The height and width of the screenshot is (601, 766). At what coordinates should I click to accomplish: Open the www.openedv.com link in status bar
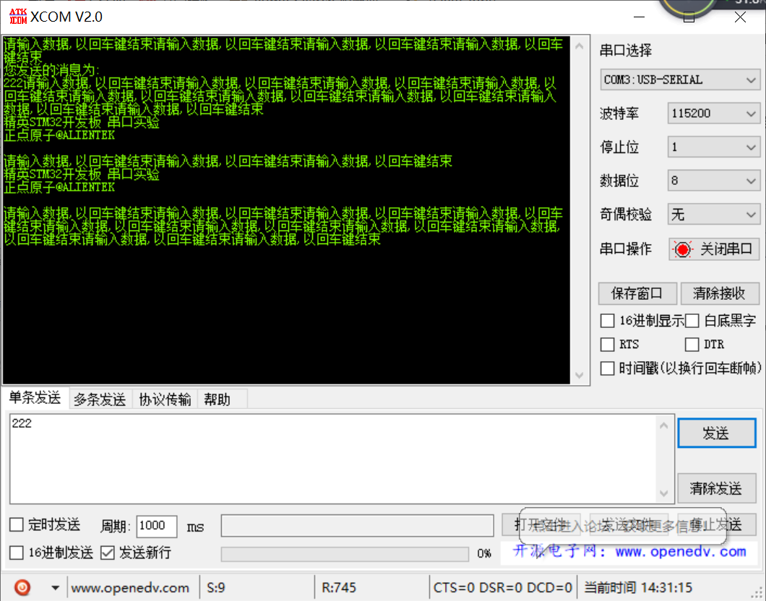tap(132, 587)
